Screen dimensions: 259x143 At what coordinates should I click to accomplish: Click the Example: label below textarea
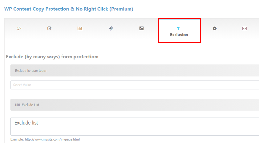coord(17,139)
